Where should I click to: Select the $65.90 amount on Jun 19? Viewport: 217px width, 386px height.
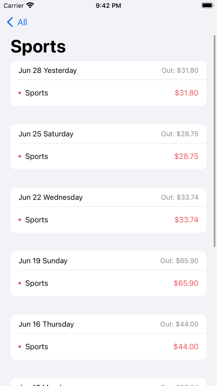[186, 283]
